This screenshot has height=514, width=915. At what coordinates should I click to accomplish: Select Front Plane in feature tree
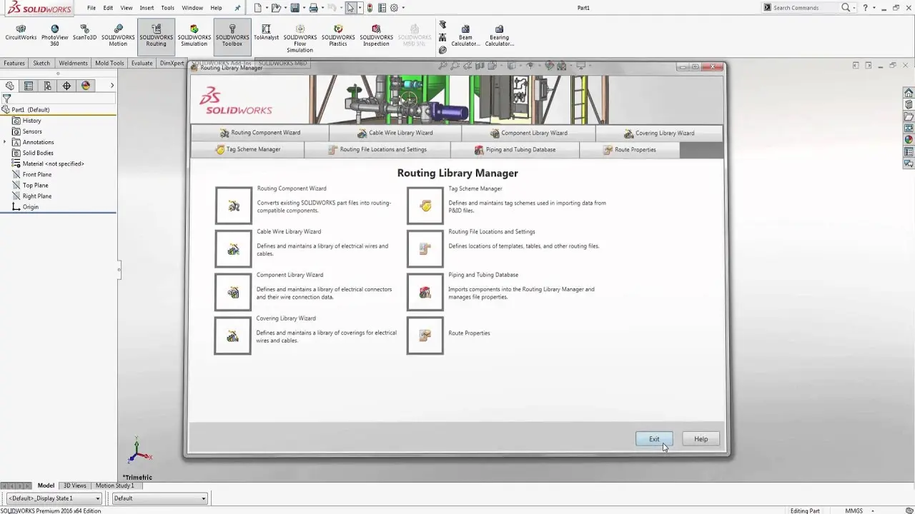pos(36,174)
